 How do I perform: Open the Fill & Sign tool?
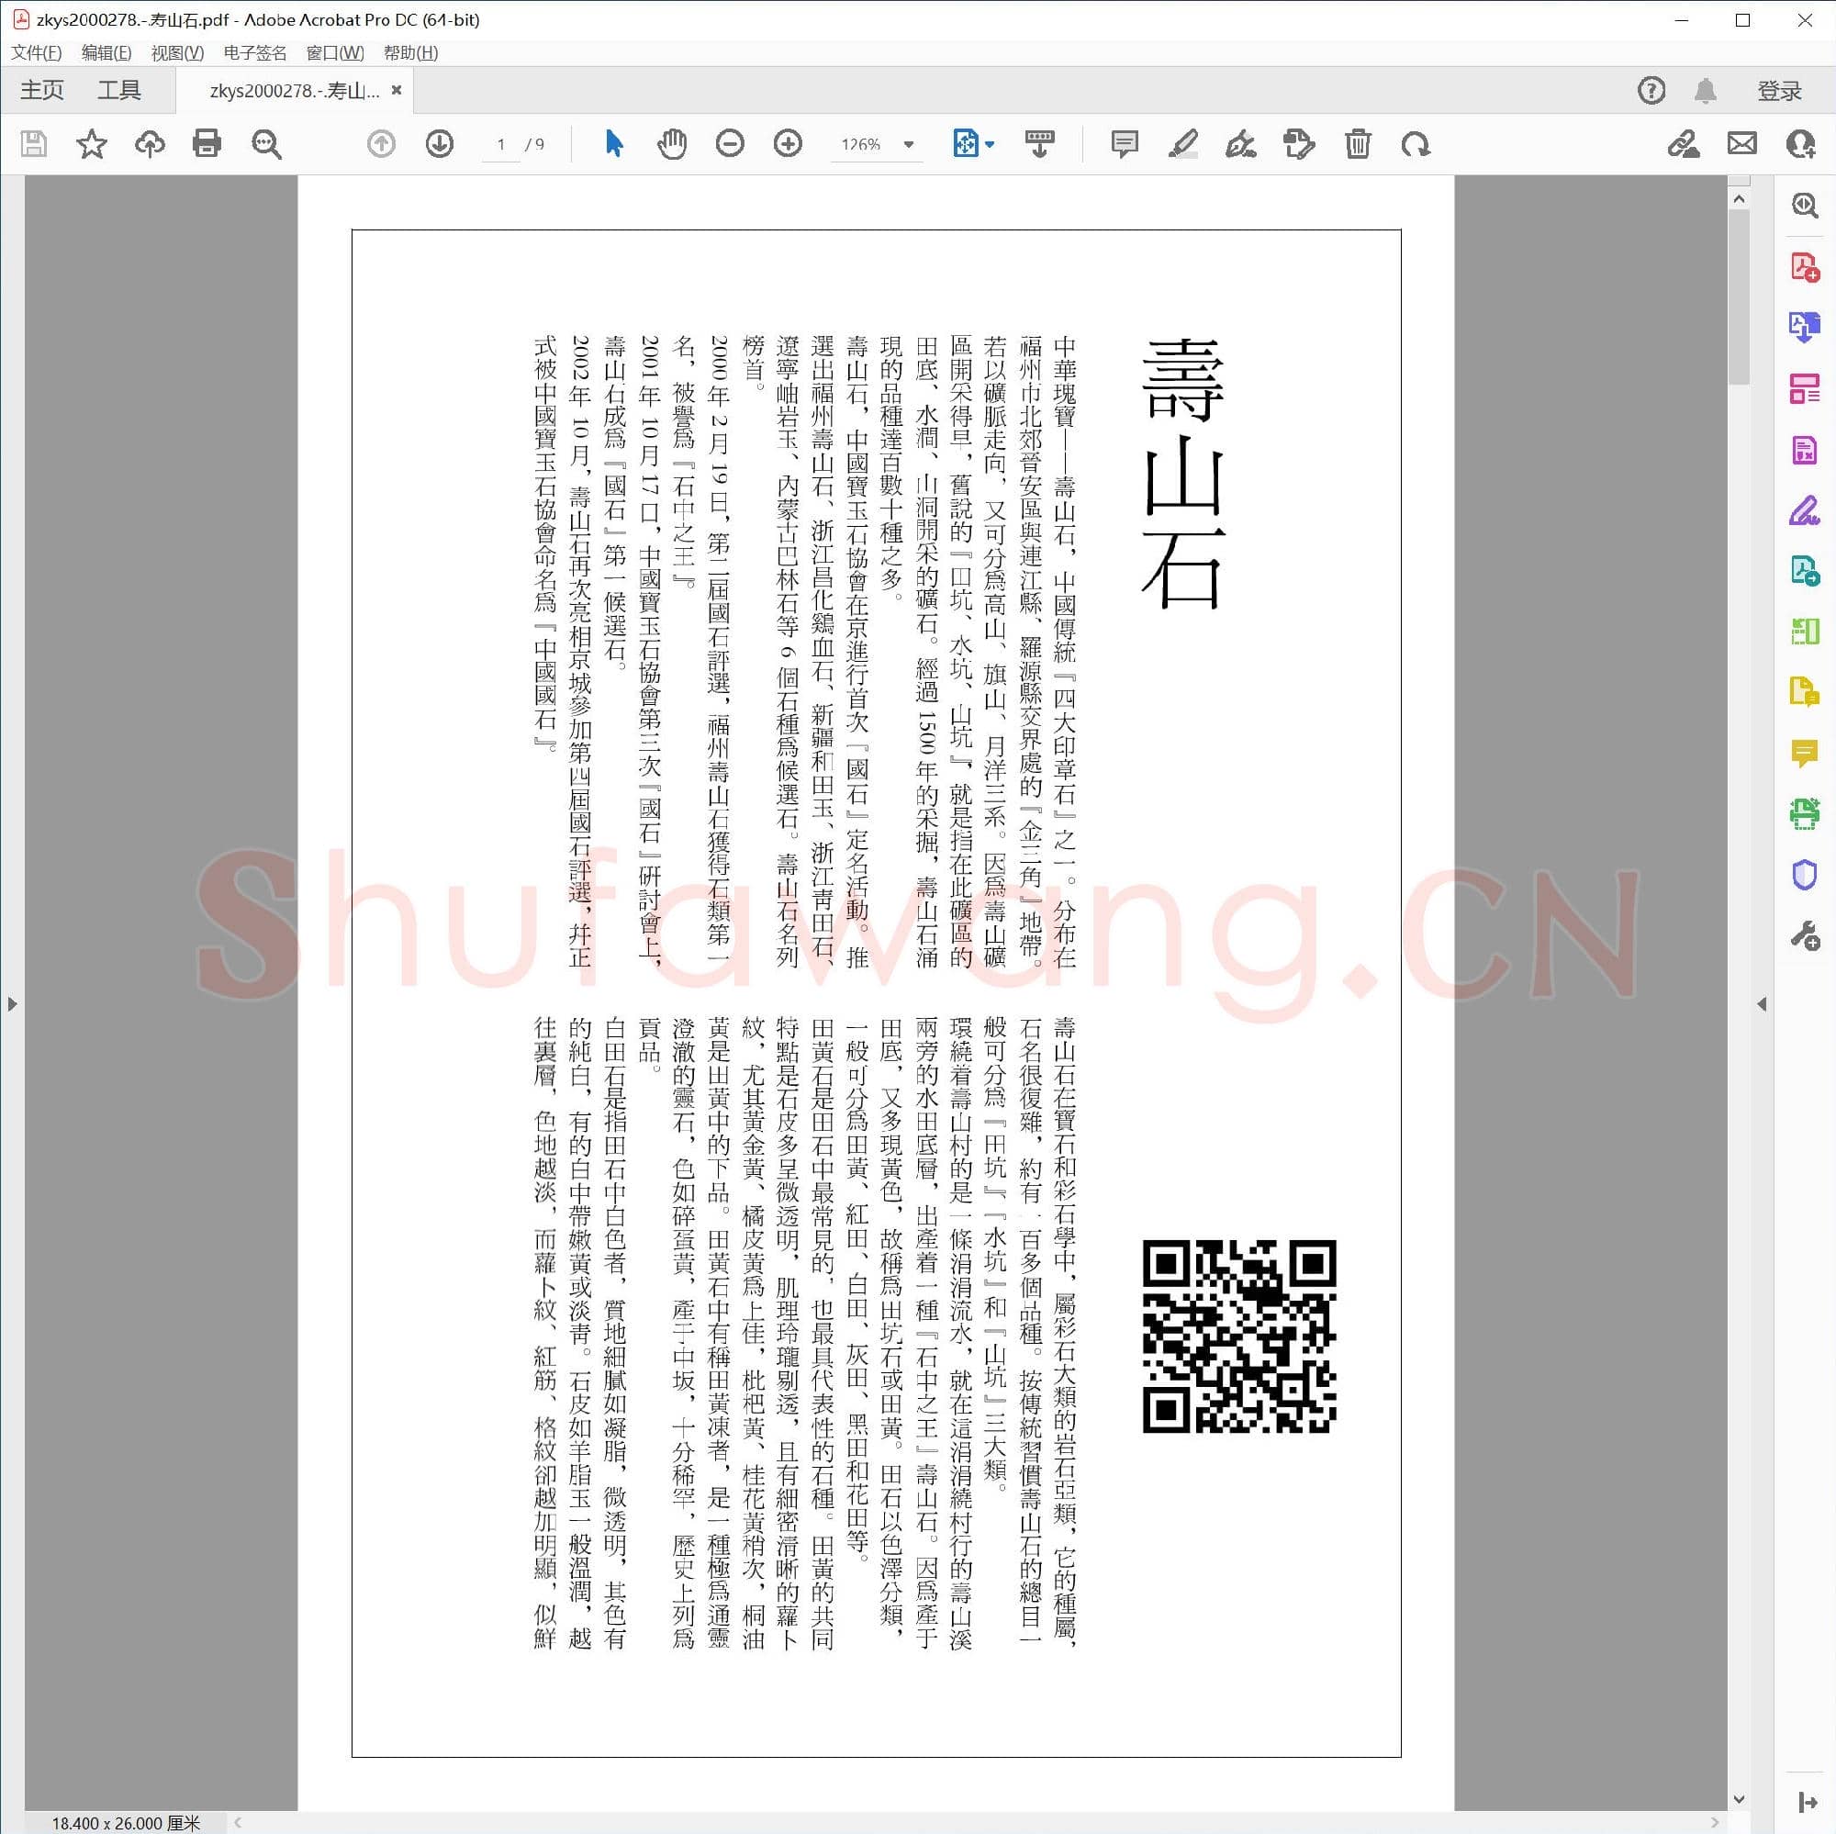point(1803,513)
